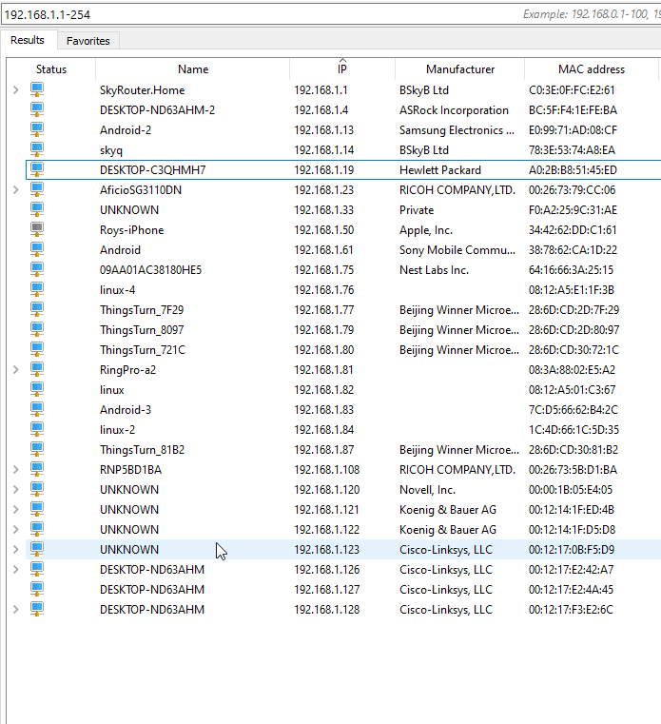Screen dimensions: 661x724
Task: Click the IP range input field
Action: [257, 15]
